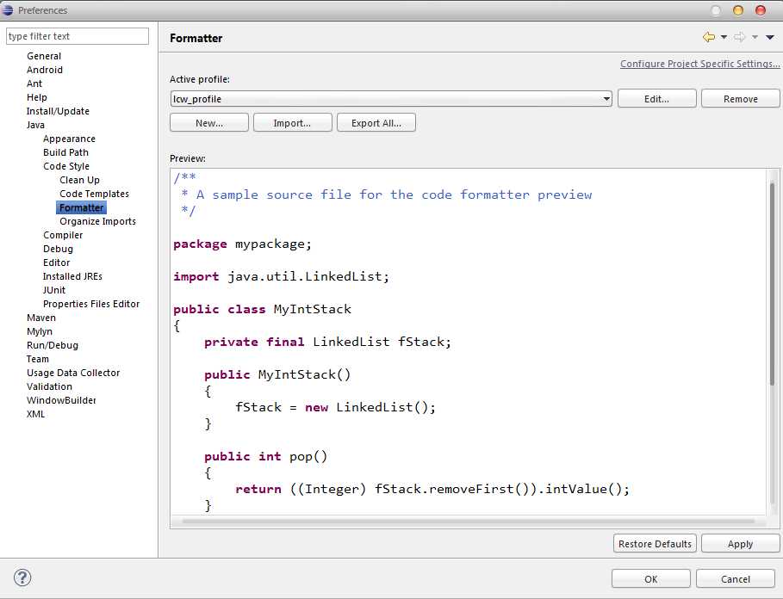
Task: Select Run/Debug in preferences tree
Action: (x=53, y=345)
